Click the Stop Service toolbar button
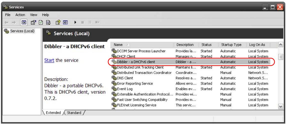 (82, 22)
